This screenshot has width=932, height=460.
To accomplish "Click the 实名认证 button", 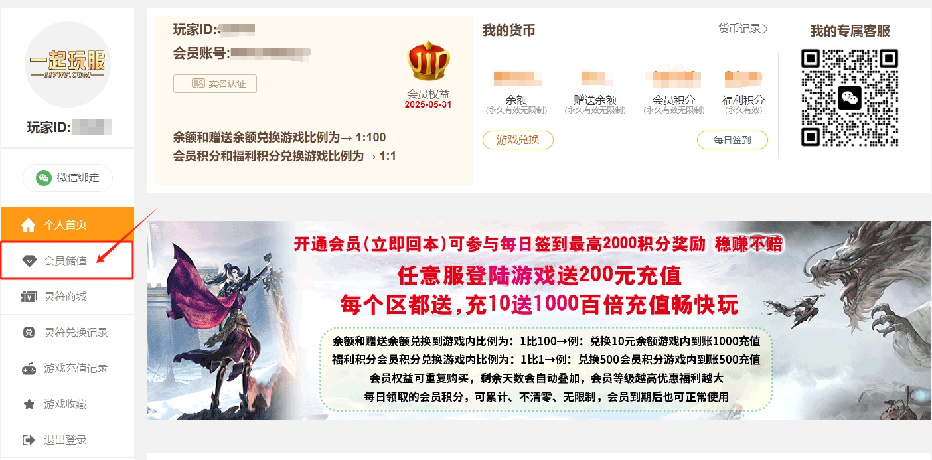I will pyautogui.click(x=215, y=84).
